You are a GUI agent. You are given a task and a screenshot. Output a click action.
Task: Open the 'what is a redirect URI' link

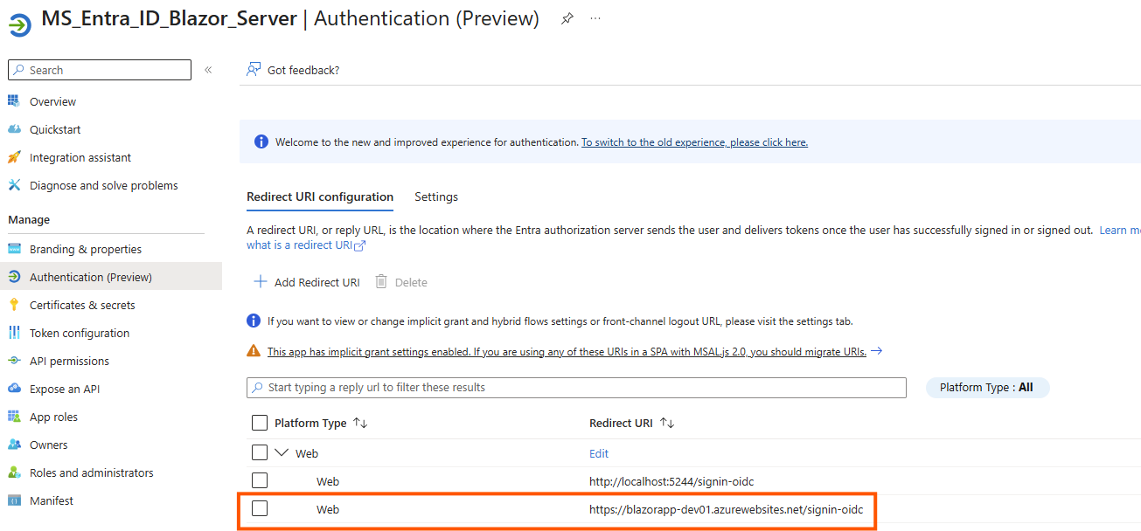pyautogui.click(x=300, y=245)
